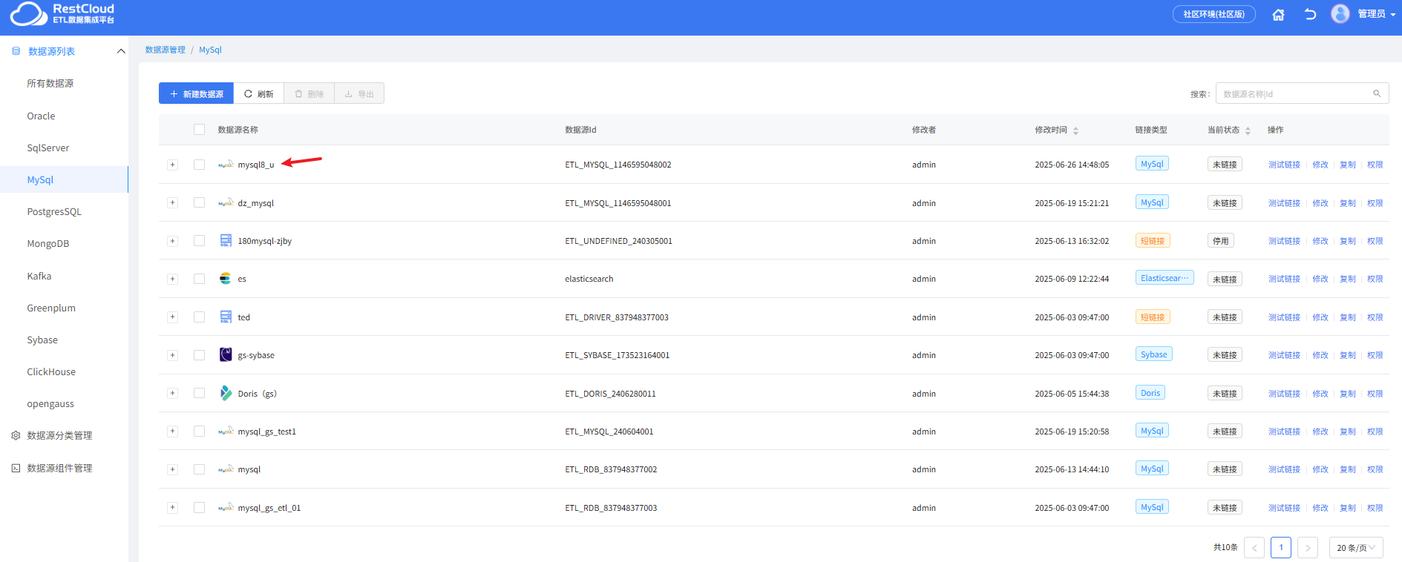The image size is (1402, 562).
Task: Click the MySQL icon of mysql_gs_test1 row
Action: (226, 432)
